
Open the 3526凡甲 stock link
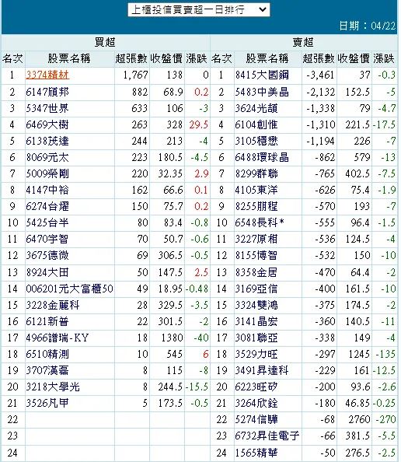(47, 403)
